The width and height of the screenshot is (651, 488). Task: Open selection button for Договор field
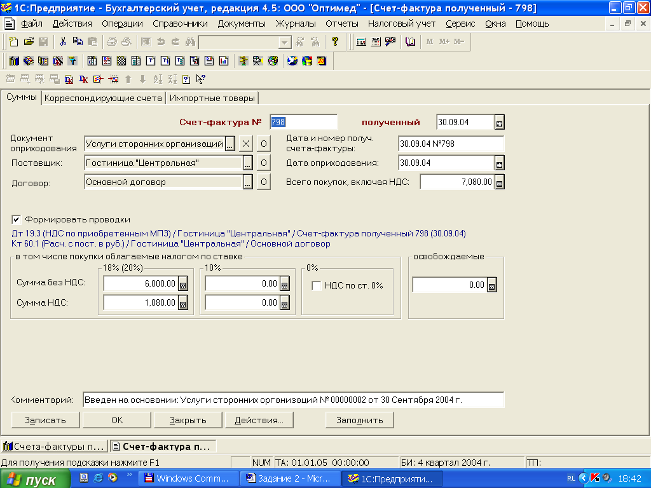click(x=247, y=182)
